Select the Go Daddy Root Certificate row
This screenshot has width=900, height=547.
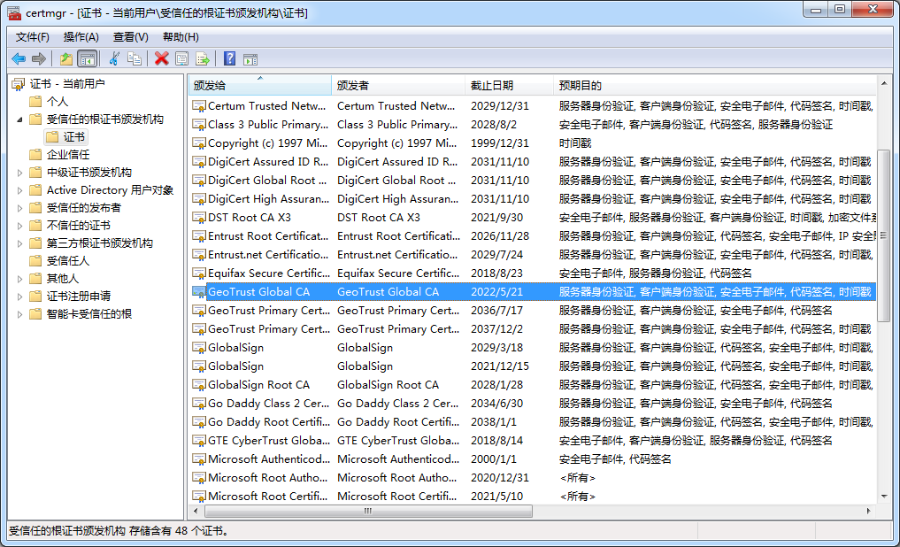point(533,422)
